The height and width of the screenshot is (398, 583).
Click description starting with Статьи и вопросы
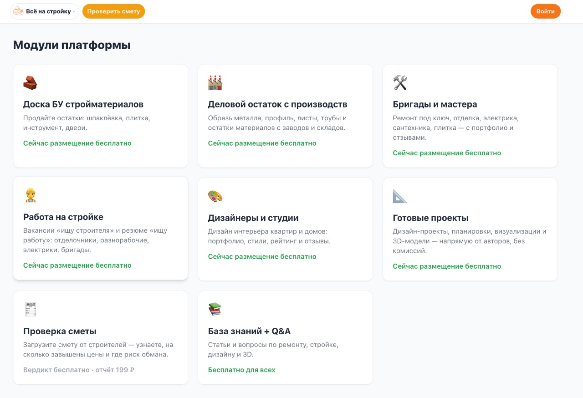coord(273,350)
